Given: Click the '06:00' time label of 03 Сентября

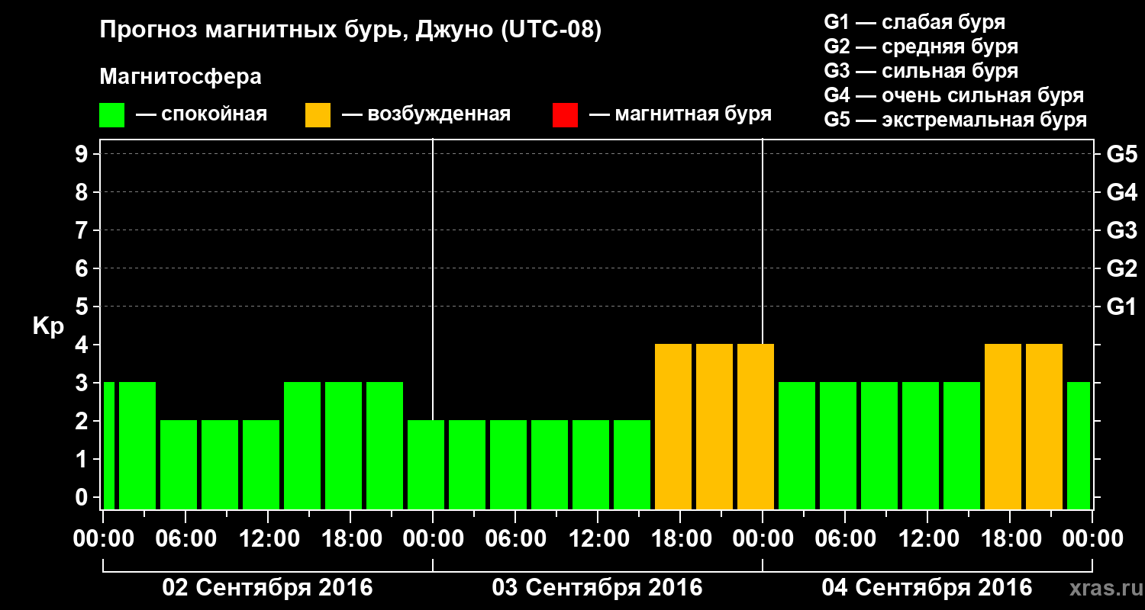Looking at the screenshot, I should point(515,539).
